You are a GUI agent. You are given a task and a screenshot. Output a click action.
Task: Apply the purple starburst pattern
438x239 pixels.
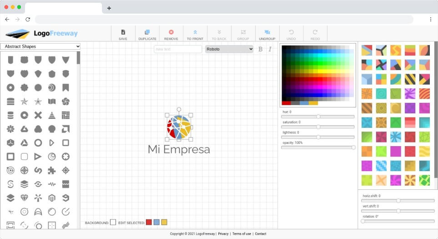pos(410,94)
